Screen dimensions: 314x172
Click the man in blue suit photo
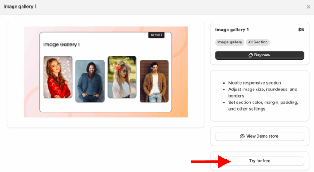(90, 81)
